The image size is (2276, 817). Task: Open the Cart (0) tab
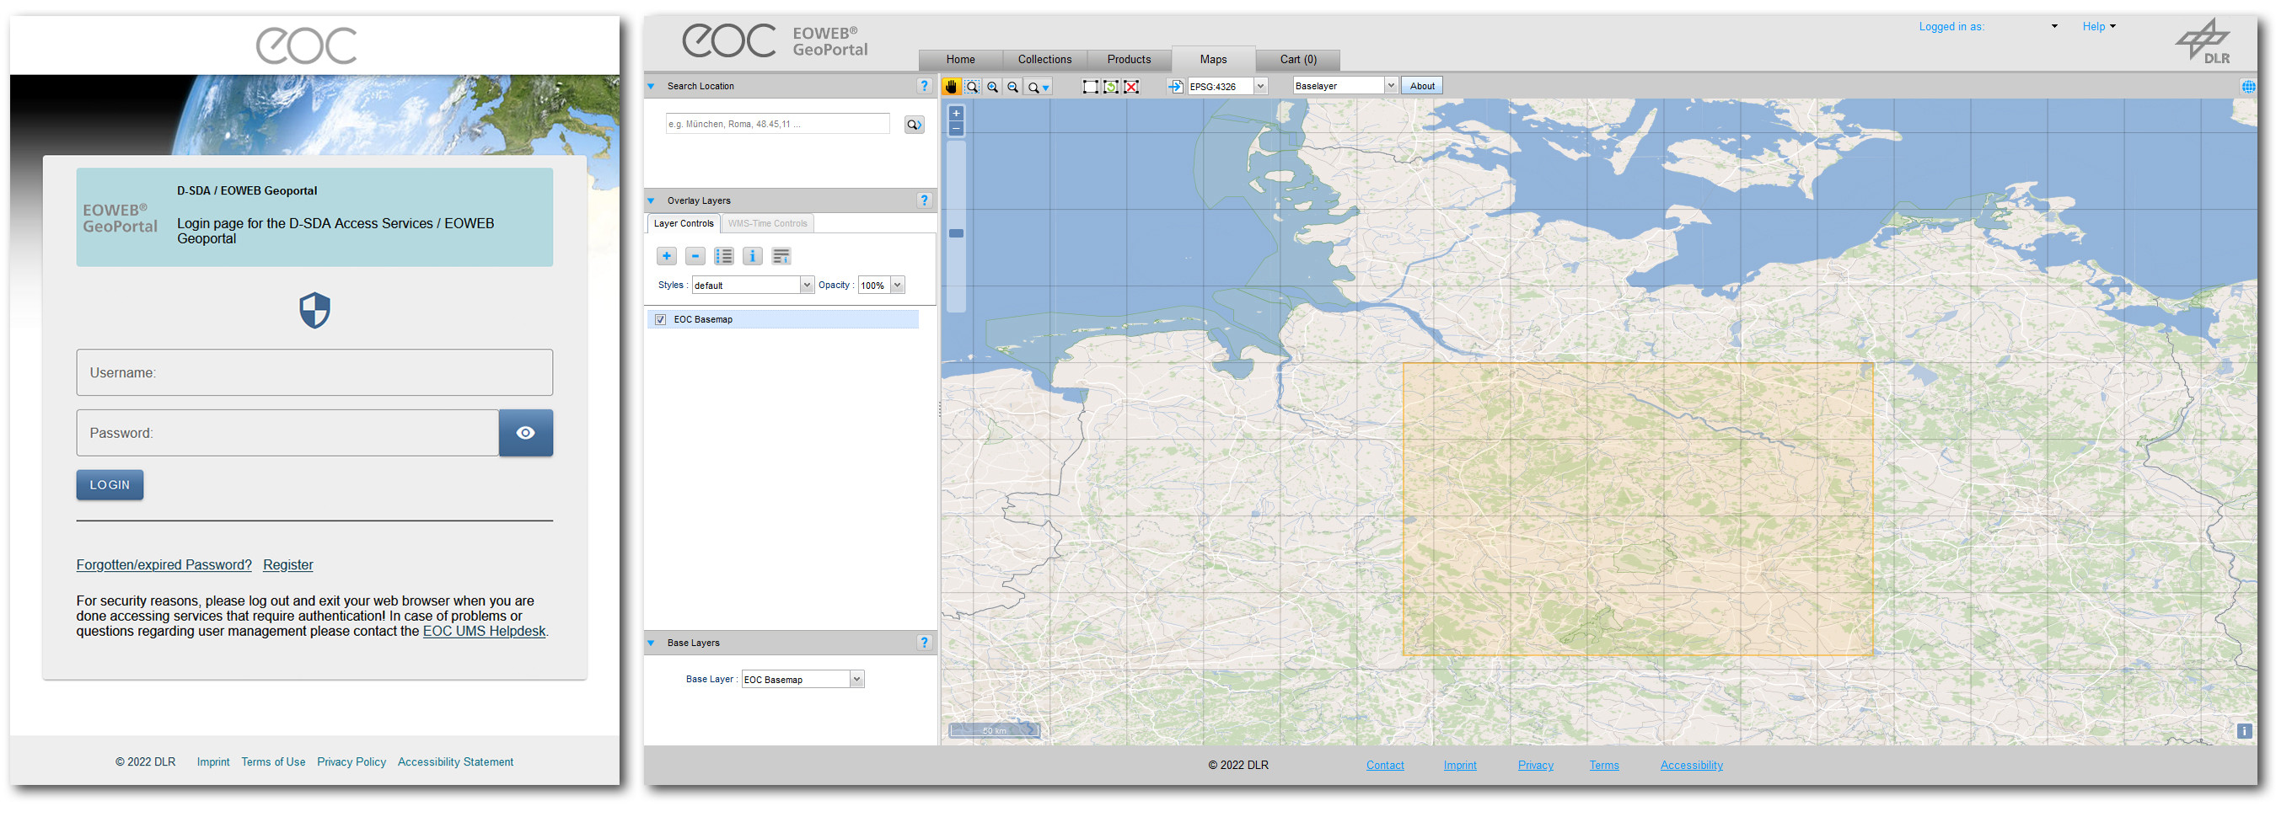point(1298,60)
